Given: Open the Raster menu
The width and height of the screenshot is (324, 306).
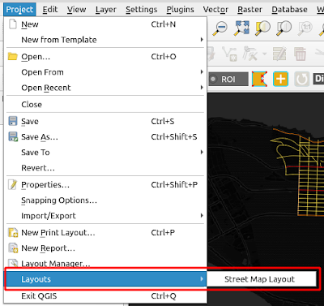Looking at the screenshot, I should click(249, 10).
